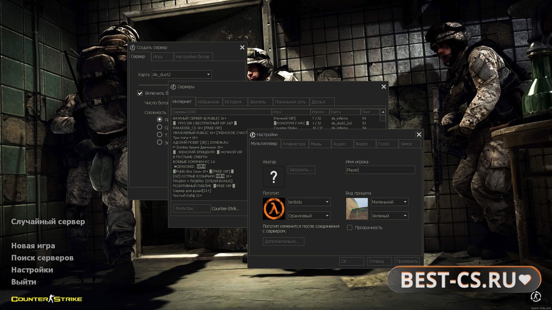Viewport: 552px width, 310px height.
Task: Select the difficulty radio beginning with Т
Action: tap(159, 135)
